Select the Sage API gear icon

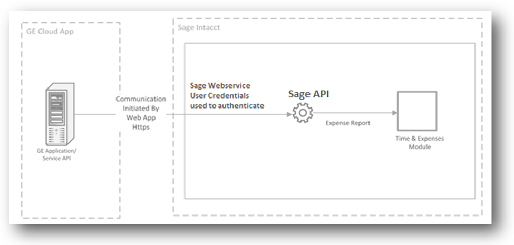point(303,113)
